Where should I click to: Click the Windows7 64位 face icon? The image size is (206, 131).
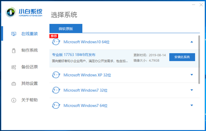pos(56,106)
